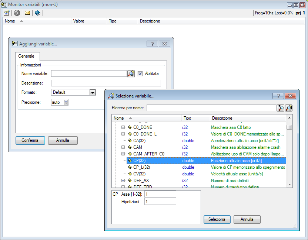This screenshot has width=308, height=240.
Task: Click the yellow icon beside CA(32)
Action: [130, 141]
